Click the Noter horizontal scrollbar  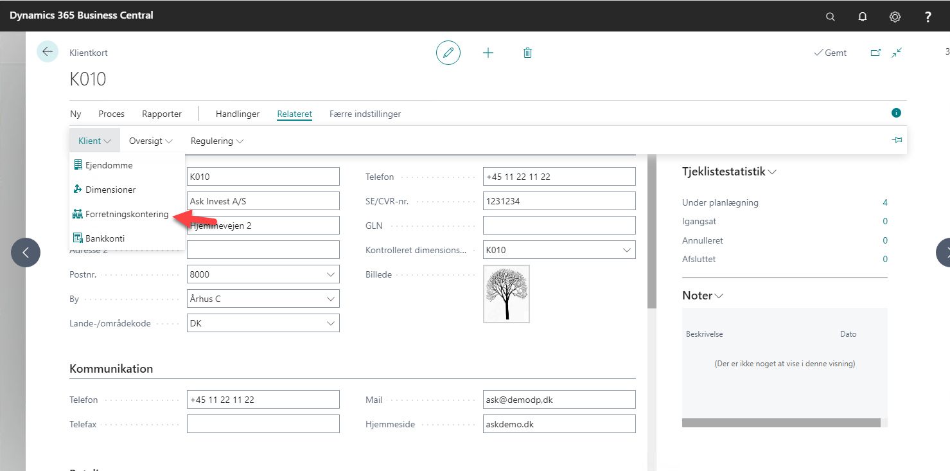[x=781, y=423]
